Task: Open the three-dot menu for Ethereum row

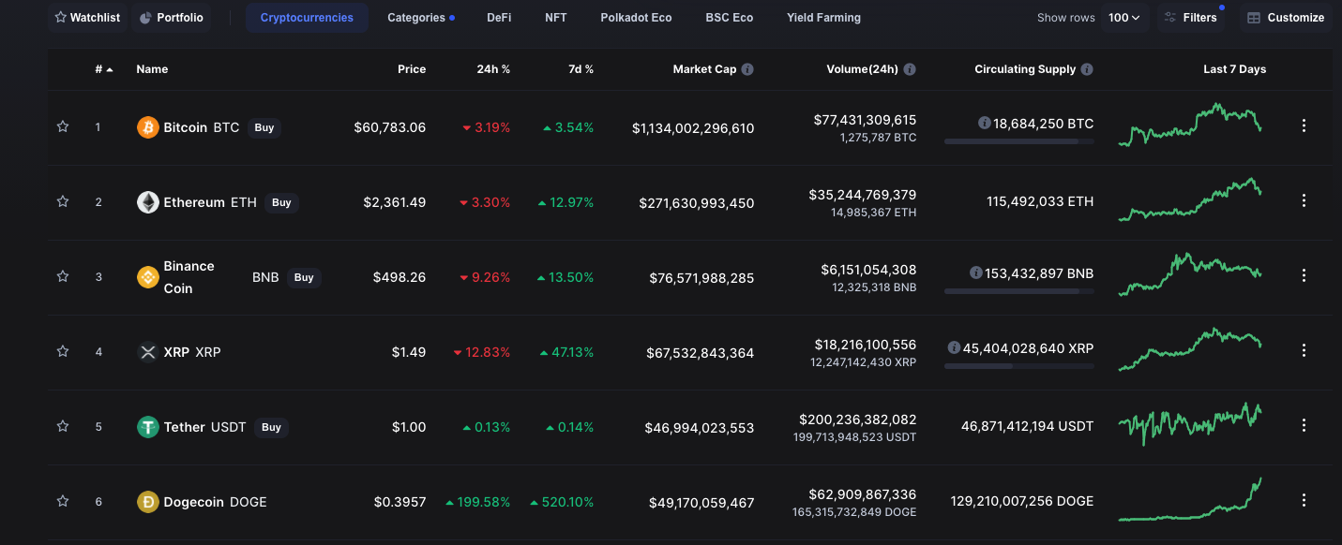Action: [x=1304, y=200]
